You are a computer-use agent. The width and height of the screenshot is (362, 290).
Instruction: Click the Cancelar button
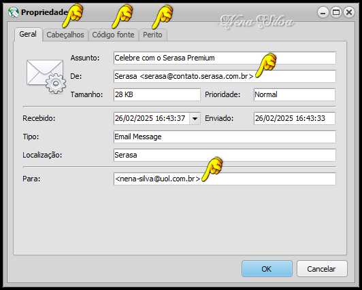(322, 268)
